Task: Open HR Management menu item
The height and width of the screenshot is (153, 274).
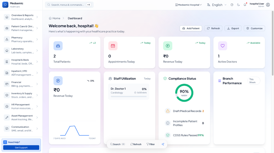Action: click(21, 106)
